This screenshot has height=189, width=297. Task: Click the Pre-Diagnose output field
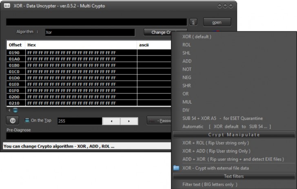click(89, 136)
